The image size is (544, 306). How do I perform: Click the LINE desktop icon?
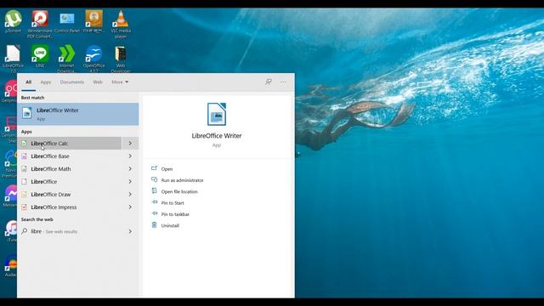pos(40,56)
